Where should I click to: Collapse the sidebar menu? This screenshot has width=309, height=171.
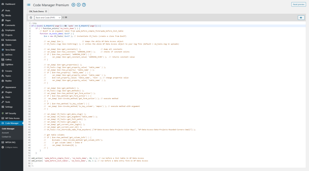11,147
